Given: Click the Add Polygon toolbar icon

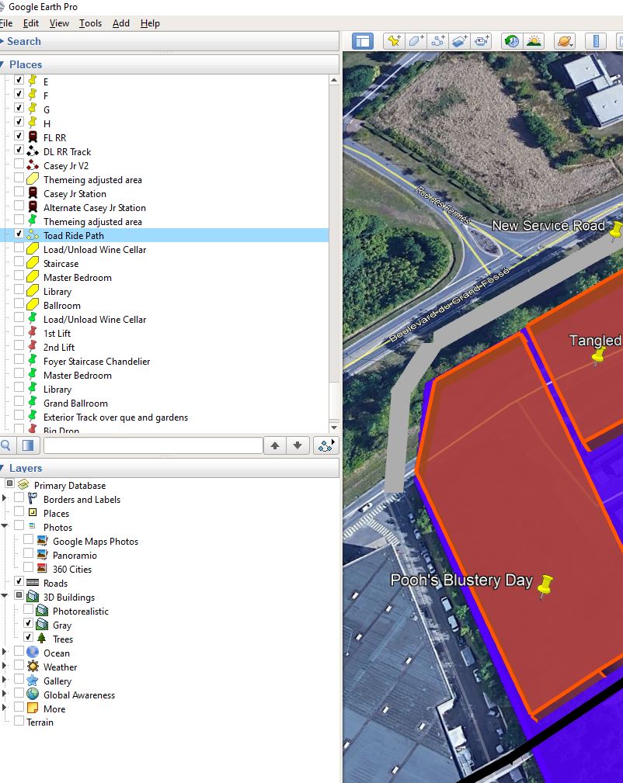Looking at the screenshot, I should tap(416, 41).
